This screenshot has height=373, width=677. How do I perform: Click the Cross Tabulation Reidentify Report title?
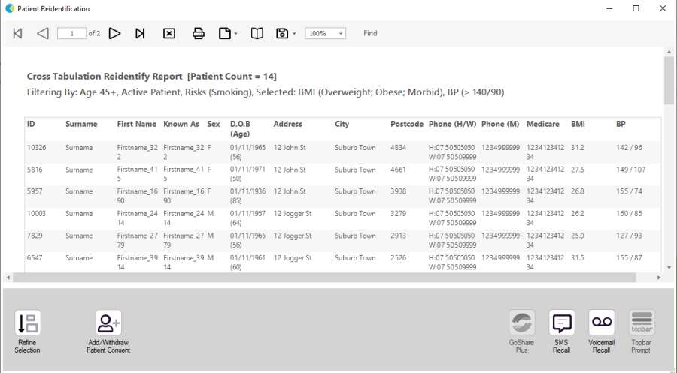pyautogui.click(x=151, y=77)
